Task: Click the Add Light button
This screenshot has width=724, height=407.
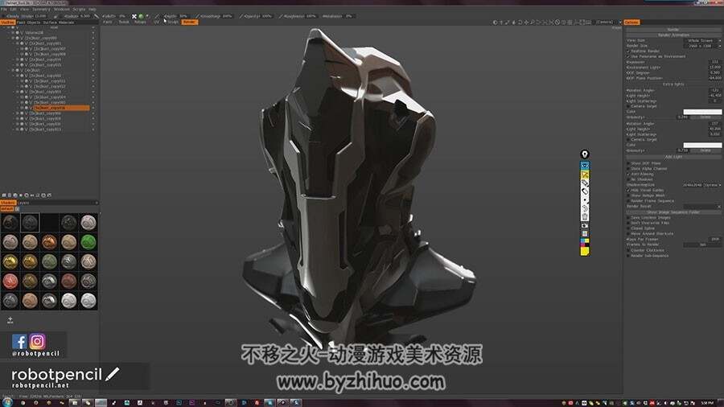Action: (673, 157)
